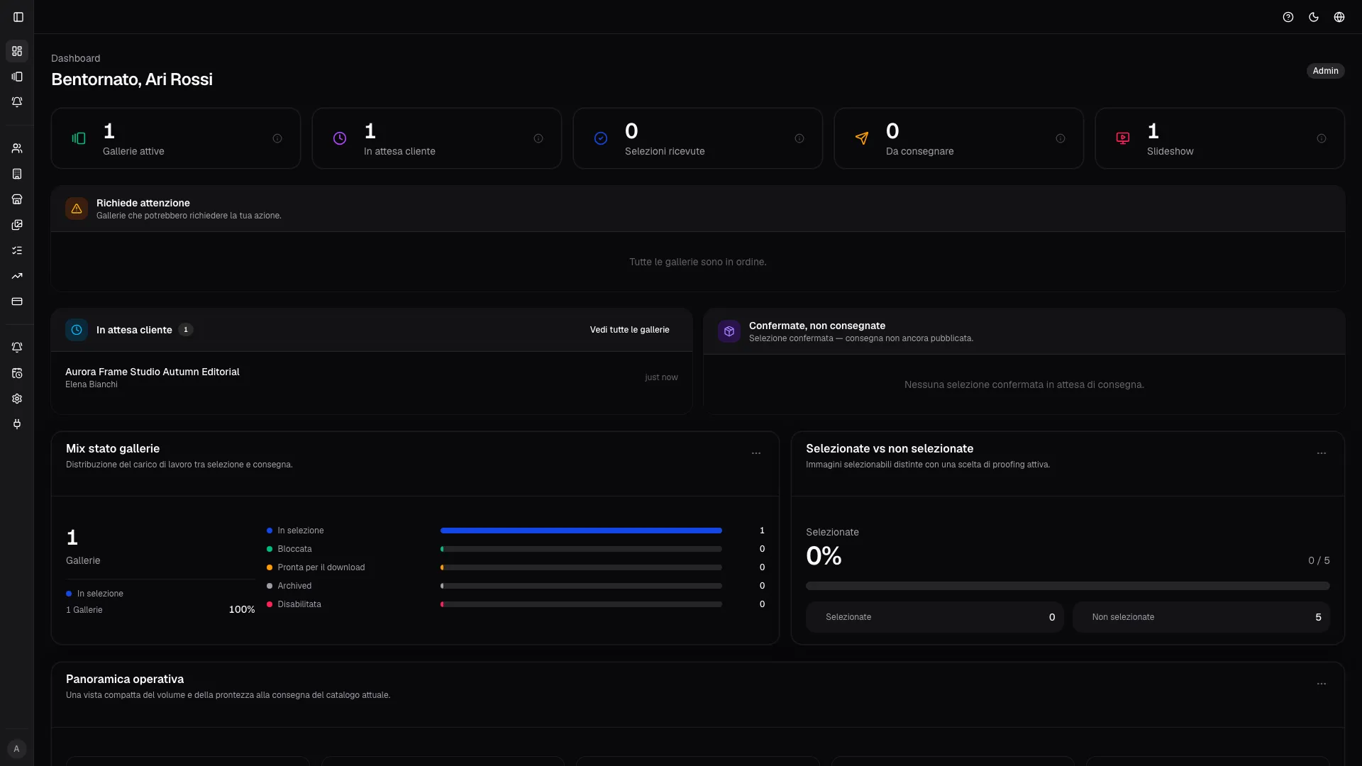Open the images icon in the sidebar

click(17, 225)
